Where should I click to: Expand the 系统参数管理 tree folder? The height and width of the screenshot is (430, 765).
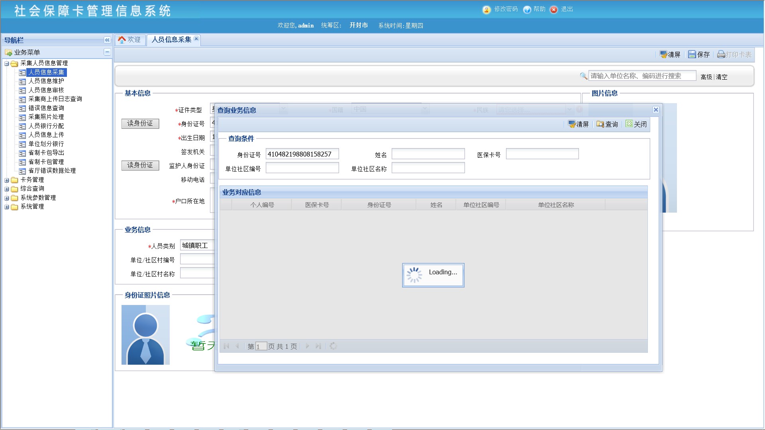point(6,198)
